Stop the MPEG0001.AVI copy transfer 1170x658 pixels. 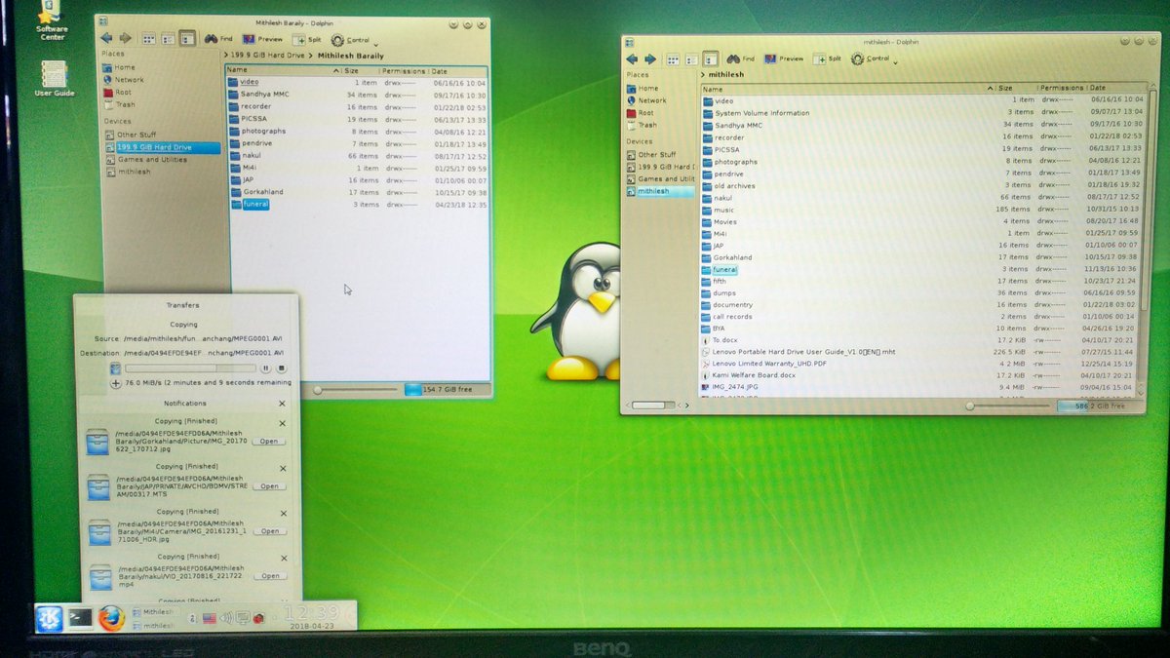(282, 368)
